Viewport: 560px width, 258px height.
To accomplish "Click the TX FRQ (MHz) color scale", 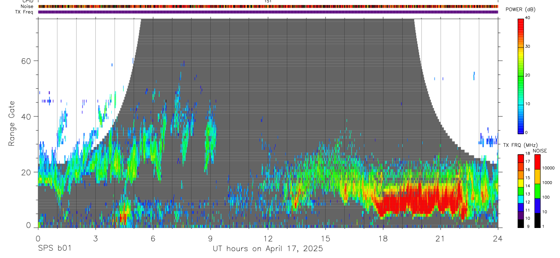I will click(x=521, y=191).
